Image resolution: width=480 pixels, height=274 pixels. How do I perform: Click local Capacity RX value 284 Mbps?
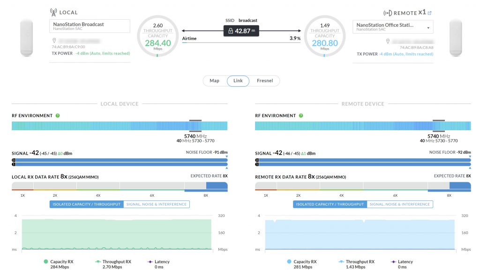pos(60,267)
